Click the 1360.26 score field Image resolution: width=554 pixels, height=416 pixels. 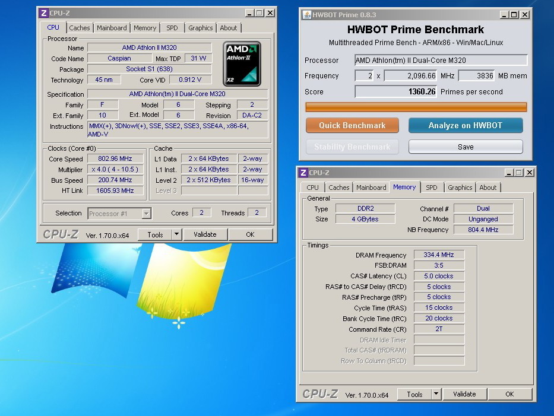[395, 91]
